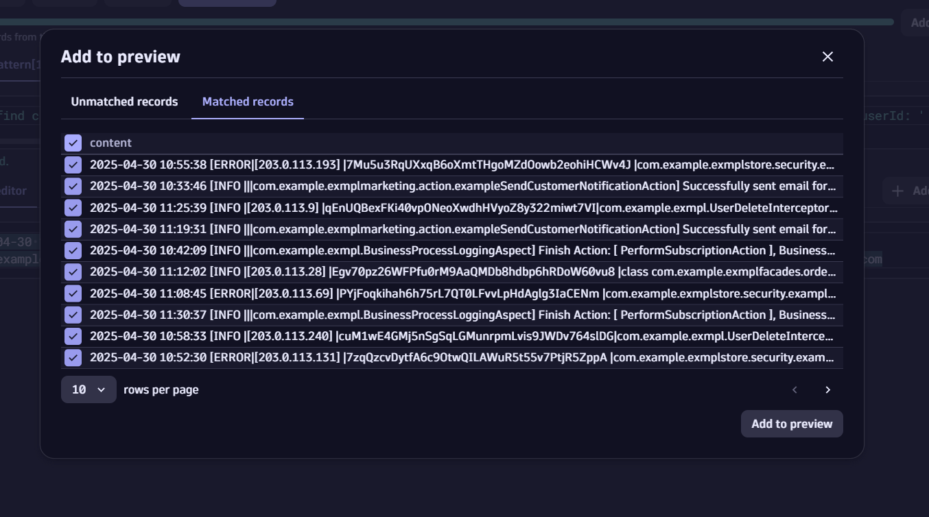Click the content column header
The height and width of the screenshot is (517, 929).
pyautogui.click(x=110, y=143)
